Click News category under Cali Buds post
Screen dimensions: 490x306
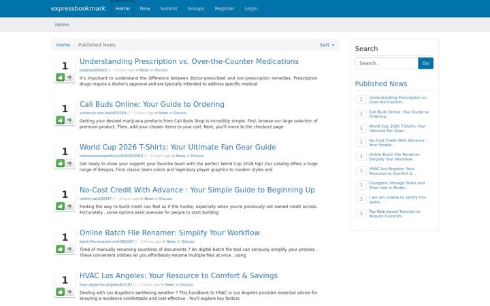(163, 113)
